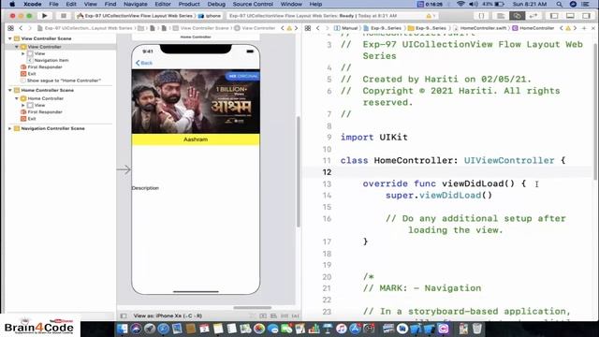
Task: Open the version editor with the arrows icon
Action: pos(533,16)
